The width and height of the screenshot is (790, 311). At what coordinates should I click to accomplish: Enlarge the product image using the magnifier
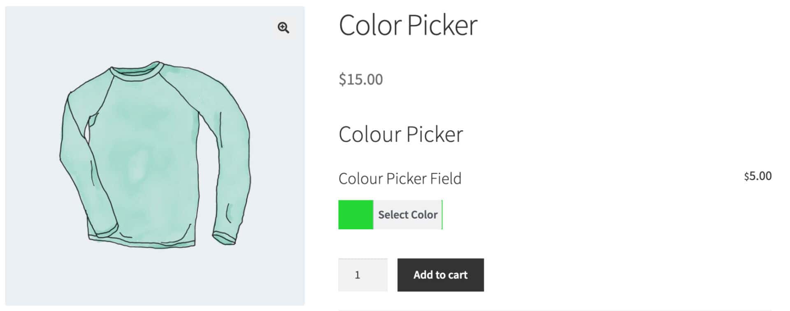tap(283, 28)
